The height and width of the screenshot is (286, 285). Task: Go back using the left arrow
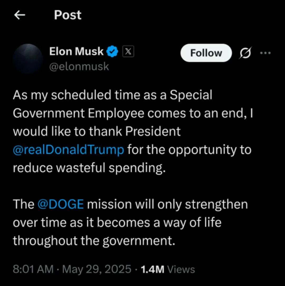(20, 16)
